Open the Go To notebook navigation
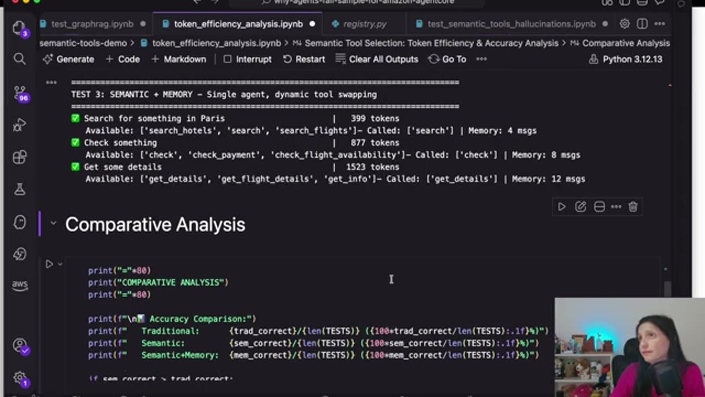 tap(447, 59)
